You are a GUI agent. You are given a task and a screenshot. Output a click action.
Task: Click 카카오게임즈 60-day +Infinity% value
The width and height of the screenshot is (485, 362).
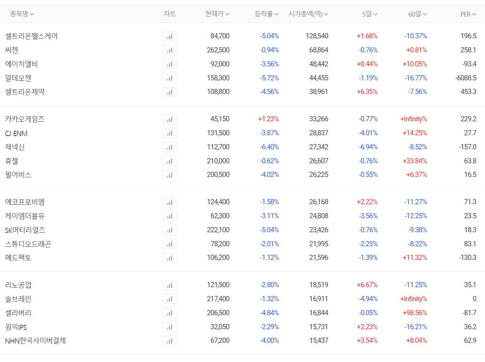pos(414,119)
